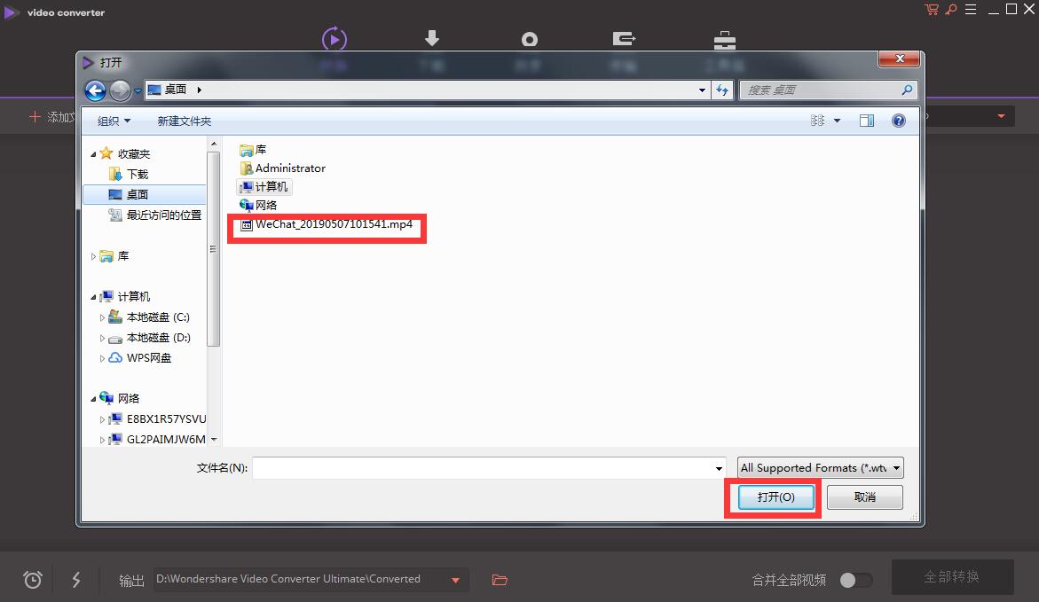Open the Download tab icon in video converter

pyautogui.click(x=432, y=38)
